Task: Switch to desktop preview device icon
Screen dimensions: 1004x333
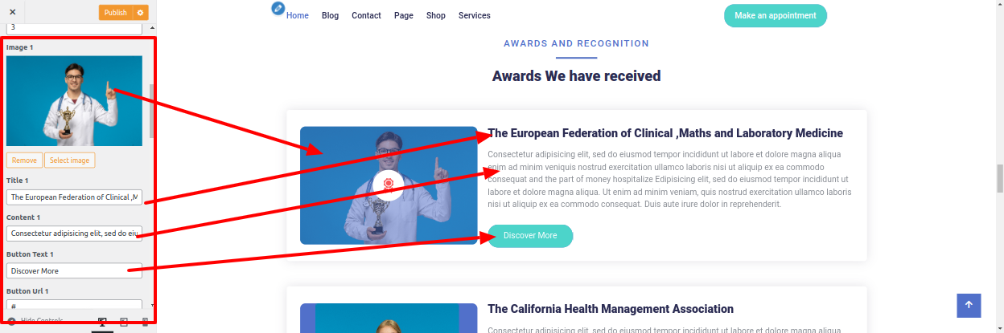Action: (102, 322)
